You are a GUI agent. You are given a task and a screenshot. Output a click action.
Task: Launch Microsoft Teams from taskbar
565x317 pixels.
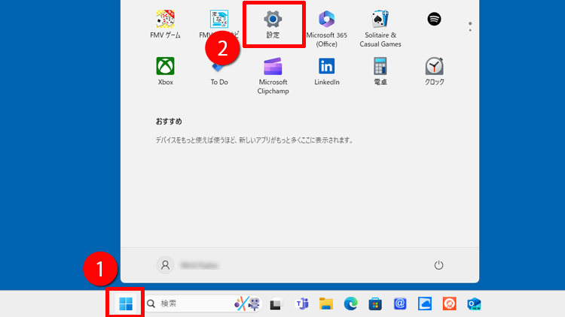click(x=302, y=304)
